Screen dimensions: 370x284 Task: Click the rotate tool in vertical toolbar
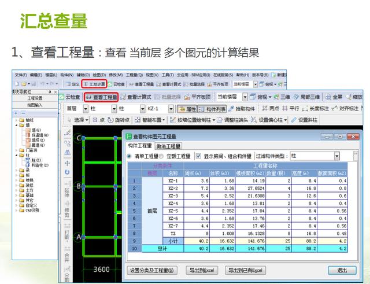point(68,172)
